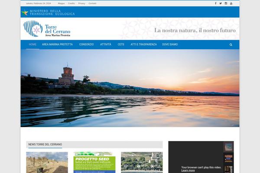The image size is (260, 173).
Task: Go to the CETS menu item
Action: 121,45
